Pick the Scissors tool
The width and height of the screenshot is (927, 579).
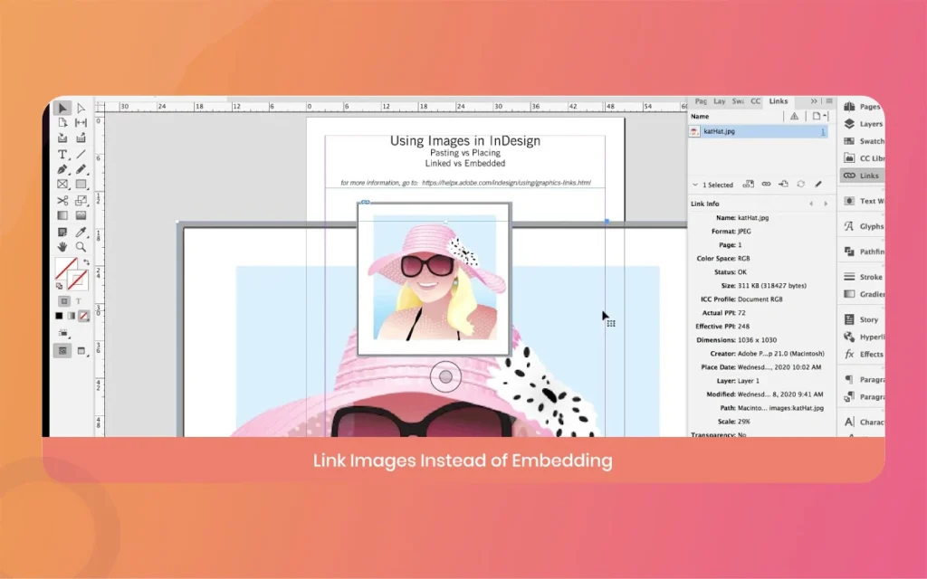tap(62, 200)
